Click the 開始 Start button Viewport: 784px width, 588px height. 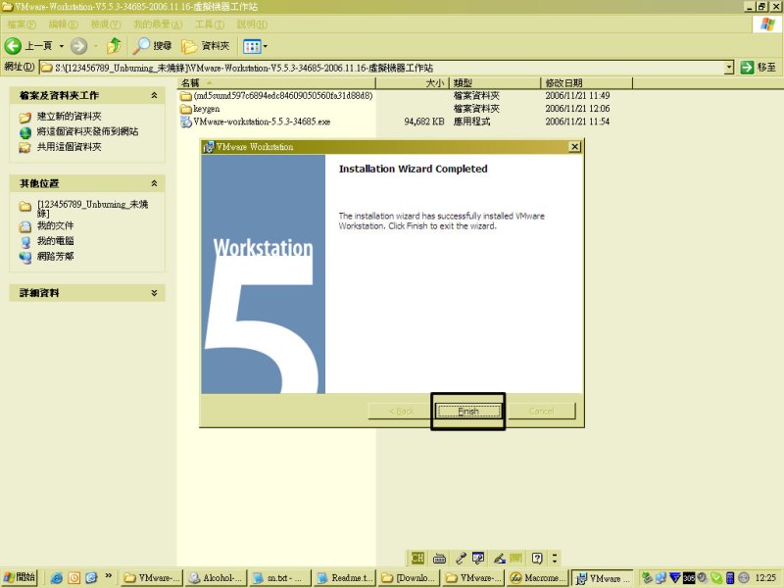click(19, 577)
